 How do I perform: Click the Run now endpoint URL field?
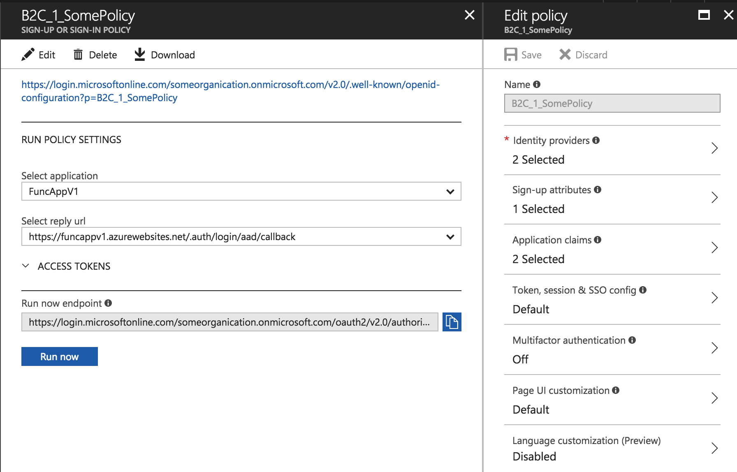(229, 322)
